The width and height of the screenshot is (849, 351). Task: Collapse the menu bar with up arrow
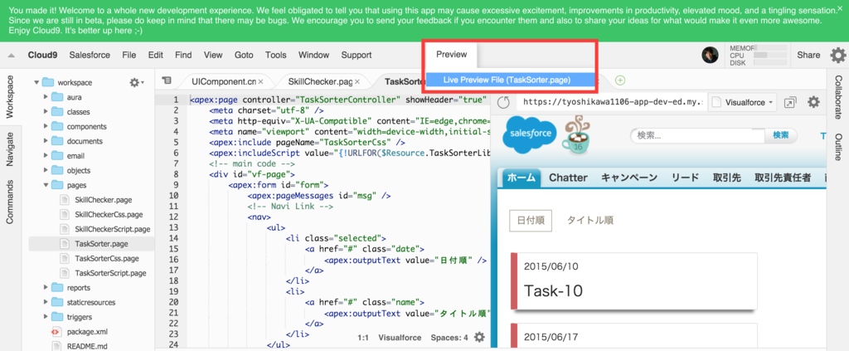coord(11,56)
